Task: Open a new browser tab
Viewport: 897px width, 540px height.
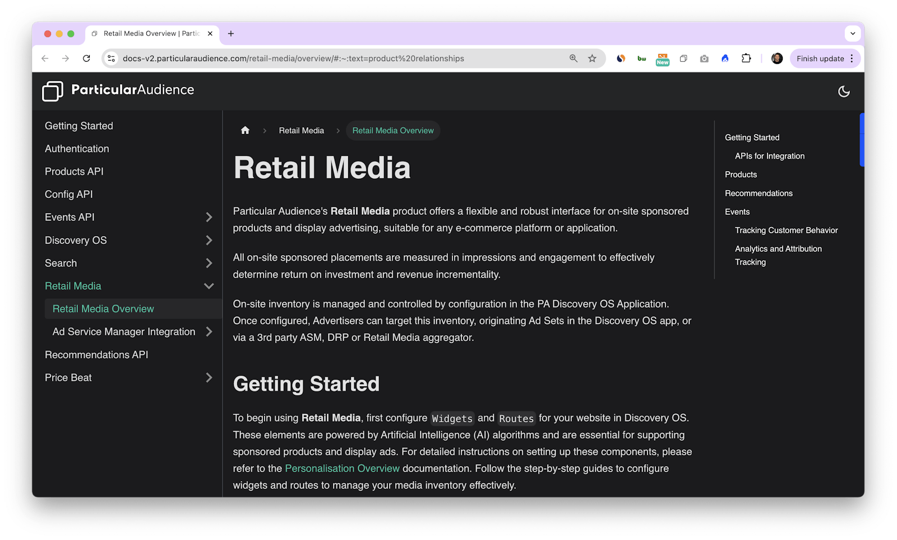Action: click(231, 34)
